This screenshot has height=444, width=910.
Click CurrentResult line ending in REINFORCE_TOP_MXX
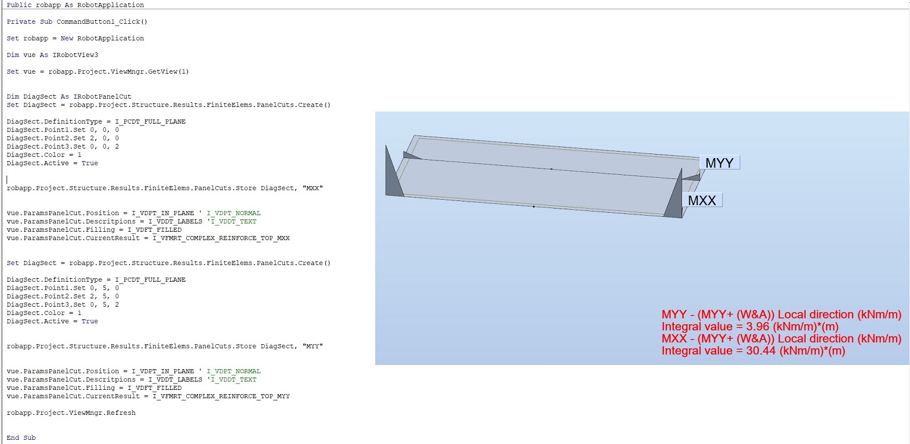pos(148,238)
